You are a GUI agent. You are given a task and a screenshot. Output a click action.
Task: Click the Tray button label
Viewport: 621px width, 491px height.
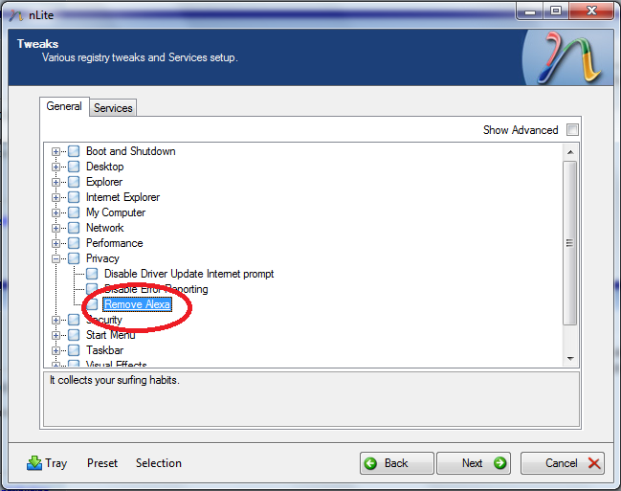coord(55,463)
